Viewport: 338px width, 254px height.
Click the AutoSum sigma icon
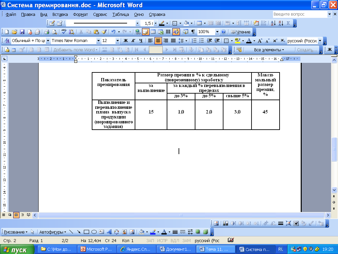click(288, 23)
